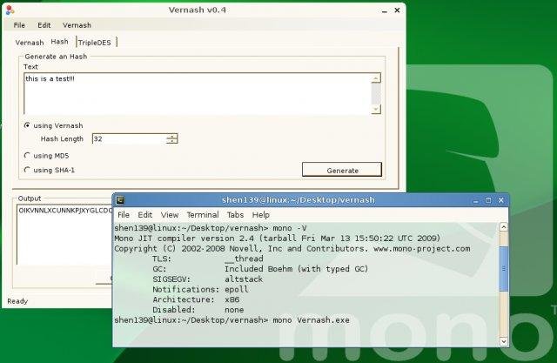
Task: Open the File menu in Vernash
Action: pos(19,25)
